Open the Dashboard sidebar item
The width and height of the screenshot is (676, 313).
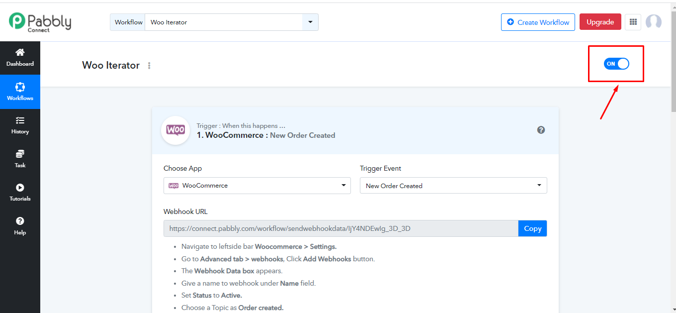(x=20, y=58)
